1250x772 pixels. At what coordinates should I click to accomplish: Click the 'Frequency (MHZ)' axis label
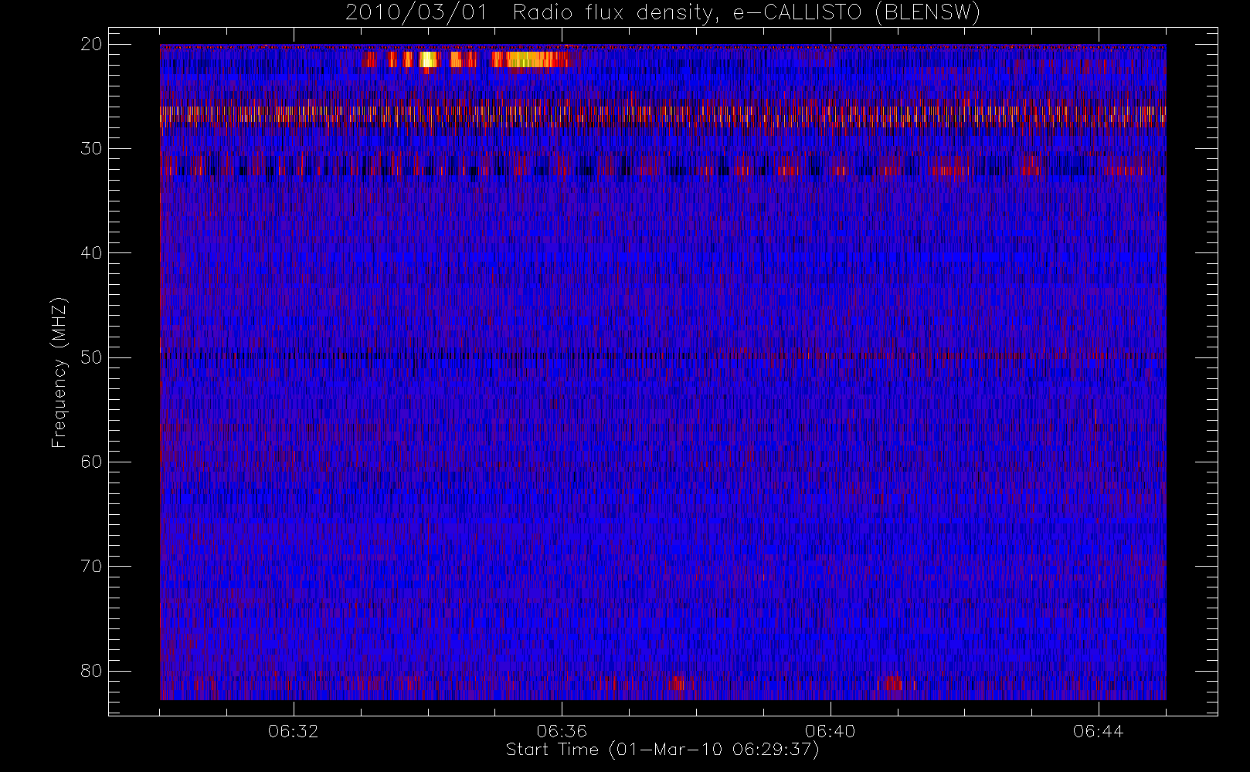tap(59, 372)
